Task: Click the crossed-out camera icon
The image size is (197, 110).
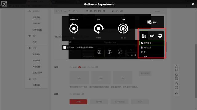Action: [x=152, y=36]
